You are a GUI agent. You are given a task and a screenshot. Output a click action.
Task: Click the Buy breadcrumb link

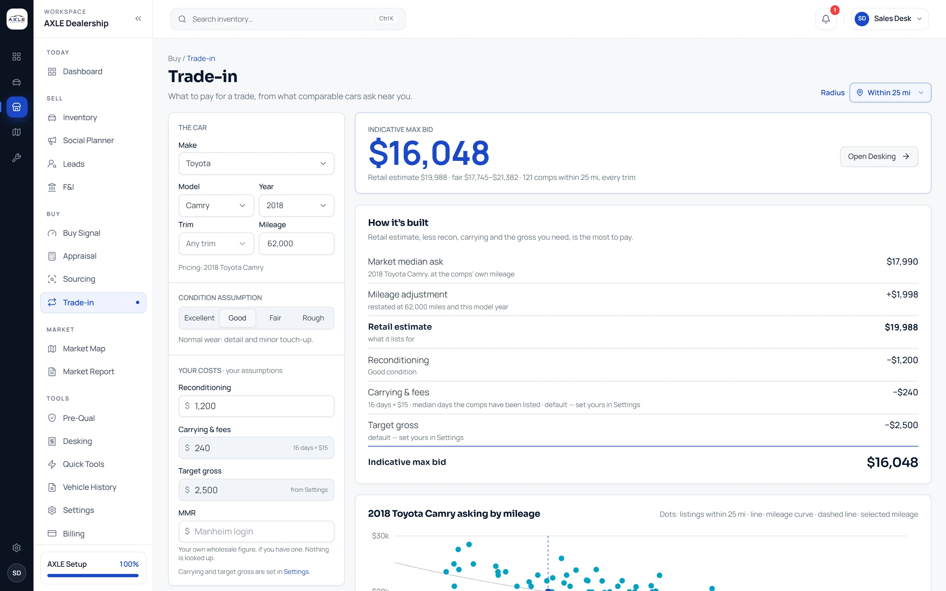click(174, 58)
